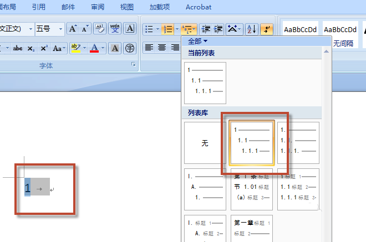Viewport: 366px width, 242px height.
Task: Select the 第一章 标题 1 list style
Action: point(252,229)
